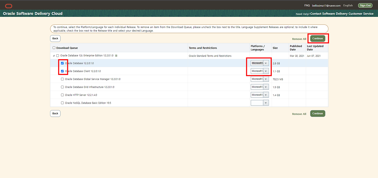Viewport: 378px width, 178px height.
Task: Click the Jun 07, 2021 updated date
Action: (x=313, y=56)
